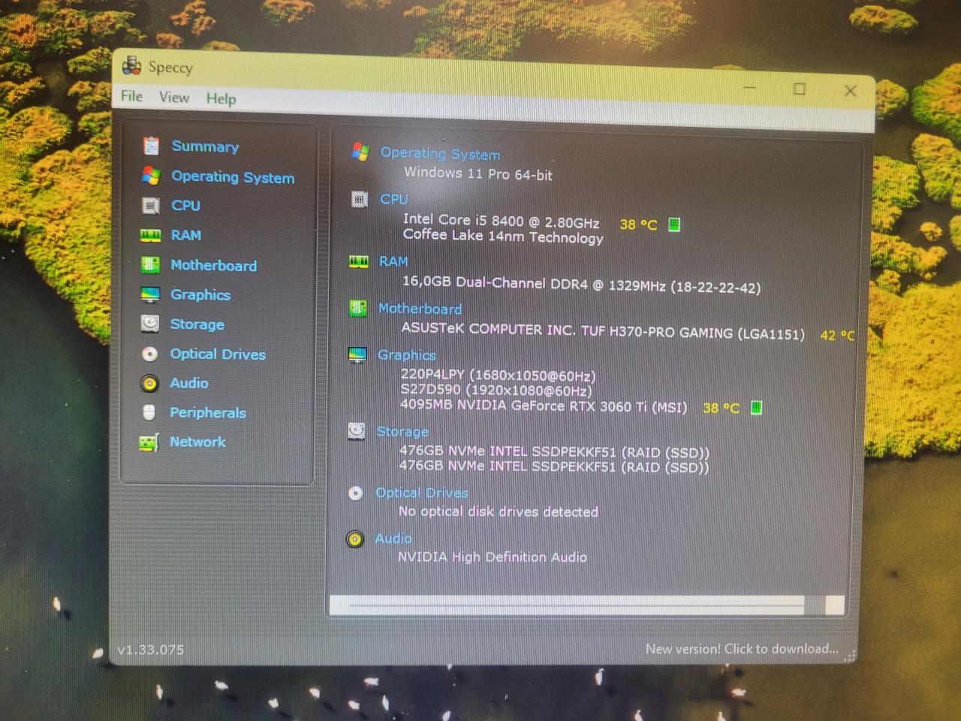Select RAM in the sidebar list
The width and height of the screenshot is (961, 721).
pyautogui.click(x=185, y=235)
